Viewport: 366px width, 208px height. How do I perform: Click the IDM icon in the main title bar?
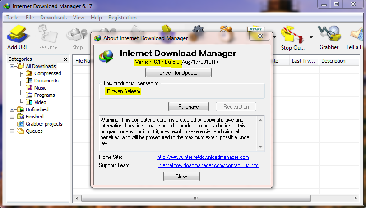coord(7,6)
